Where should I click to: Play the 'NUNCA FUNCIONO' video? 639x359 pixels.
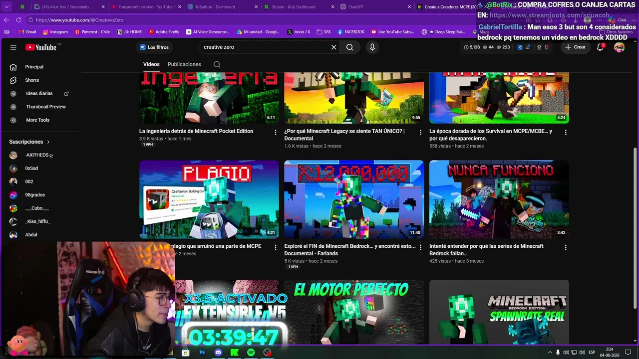point(499,199)
